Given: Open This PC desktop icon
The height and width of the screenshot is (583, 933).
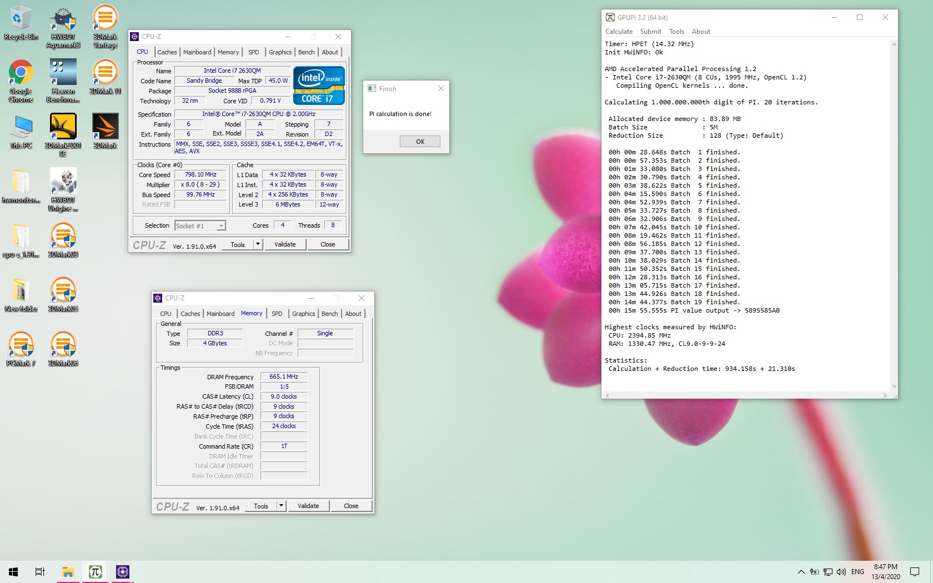Looking at the screenshot, I should pyautogui.click(x=21, y=132).
